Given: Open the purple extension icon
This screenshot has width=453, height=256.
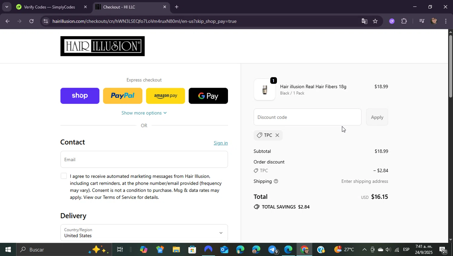Looking at the screenshot, I should pyautogui.click(x=392, y=21).
